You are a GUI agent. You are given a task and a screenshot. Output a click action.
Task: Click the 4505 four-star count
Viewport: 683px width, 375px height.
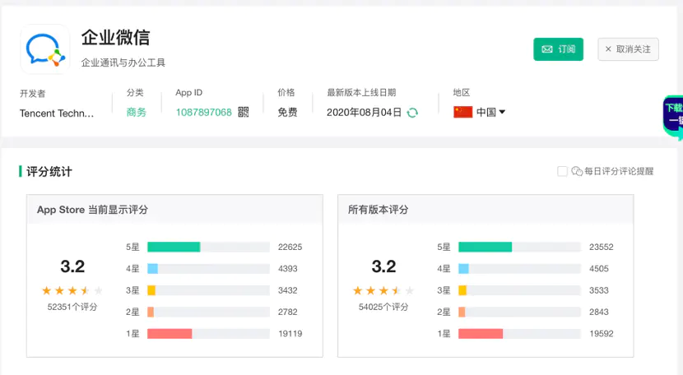599,269
